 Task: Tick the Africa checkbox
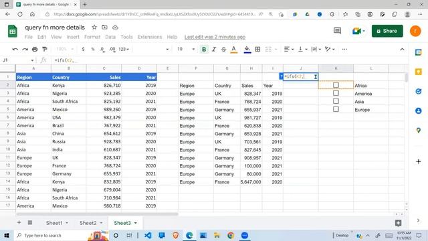pos(336,85)
